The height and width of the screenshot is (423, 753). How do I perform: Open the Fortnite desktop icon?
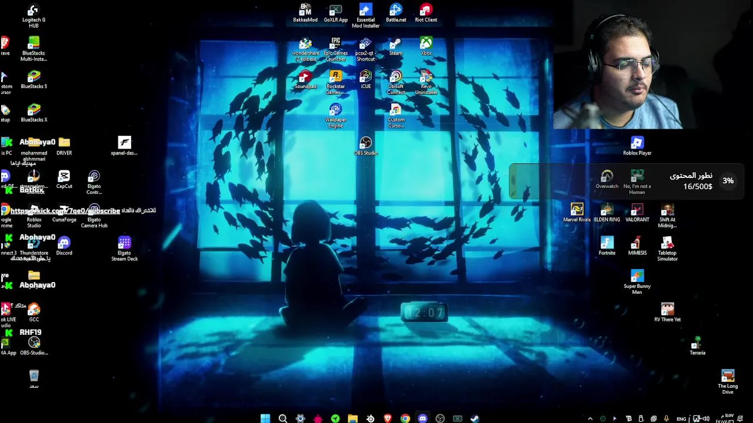tap(607, 246)
